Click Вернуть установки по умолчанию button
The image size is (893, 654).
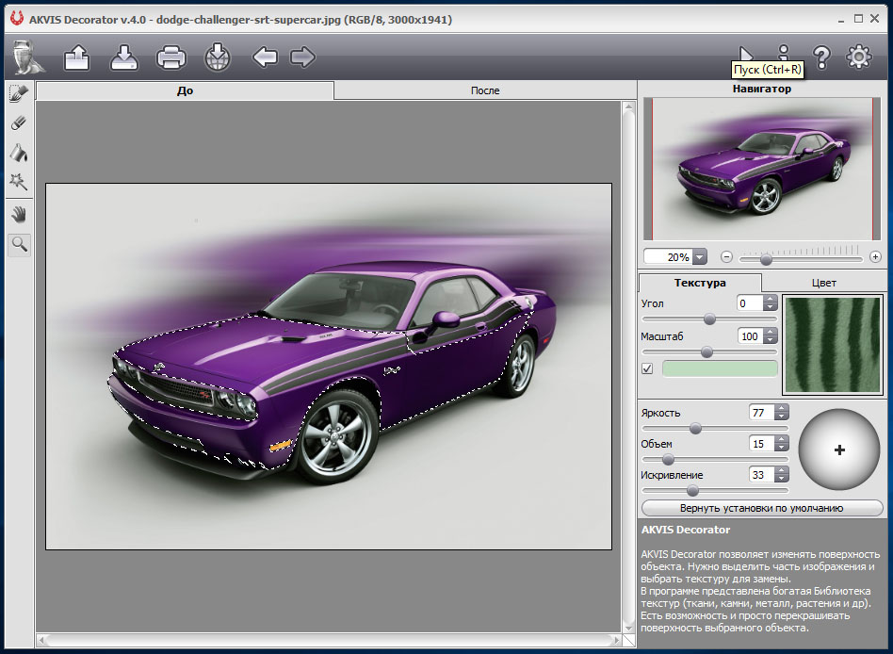coord(761,508)
